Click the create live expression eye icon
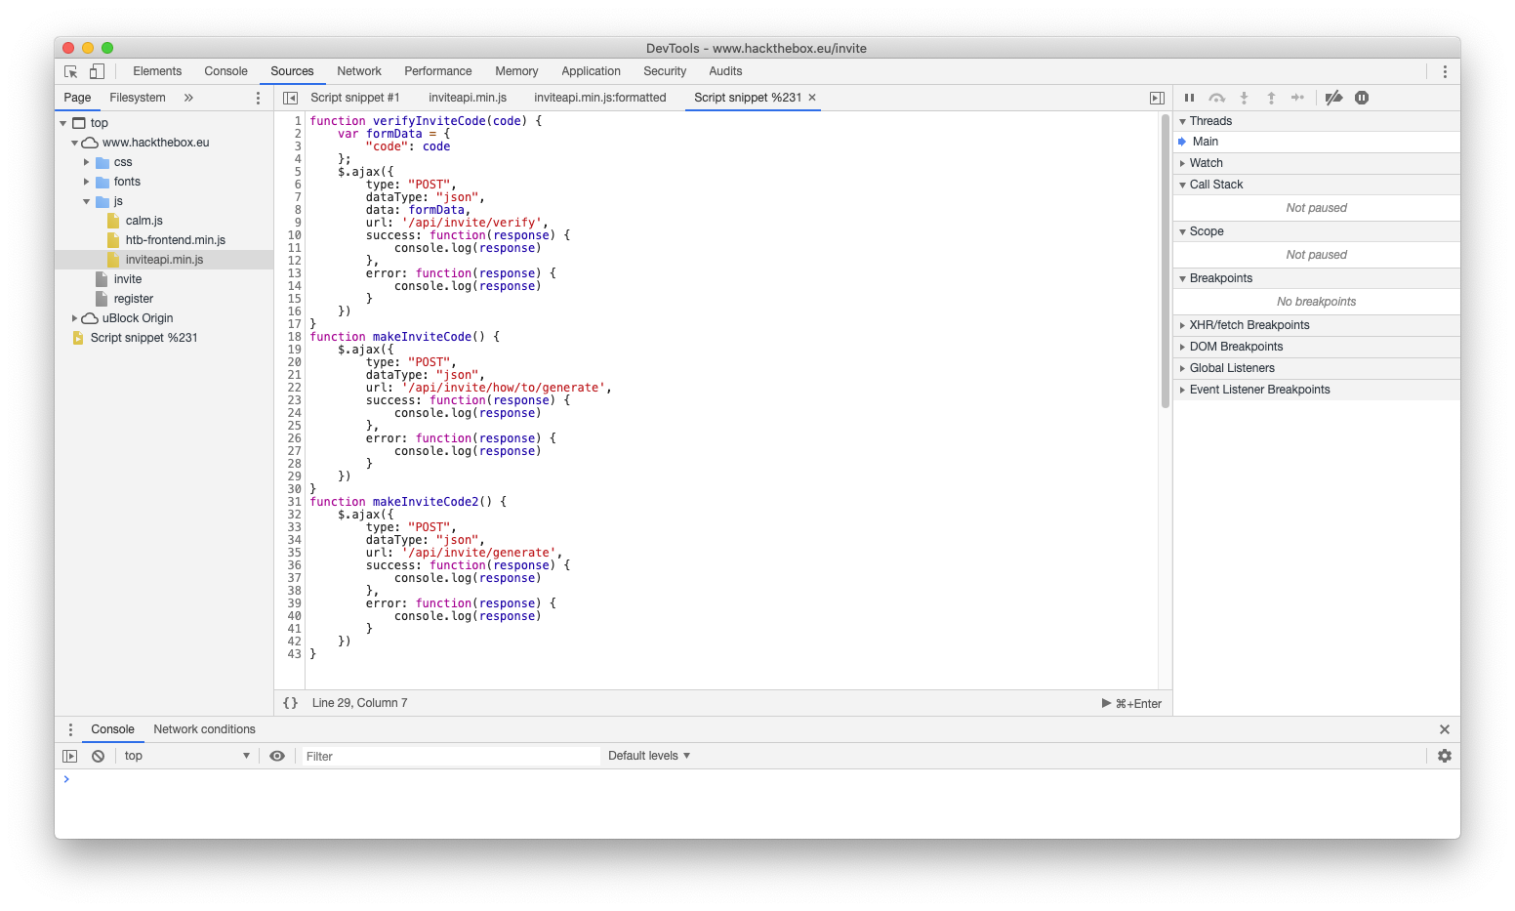The width and height of the screenshot is (1515, 911). (277, 756)
